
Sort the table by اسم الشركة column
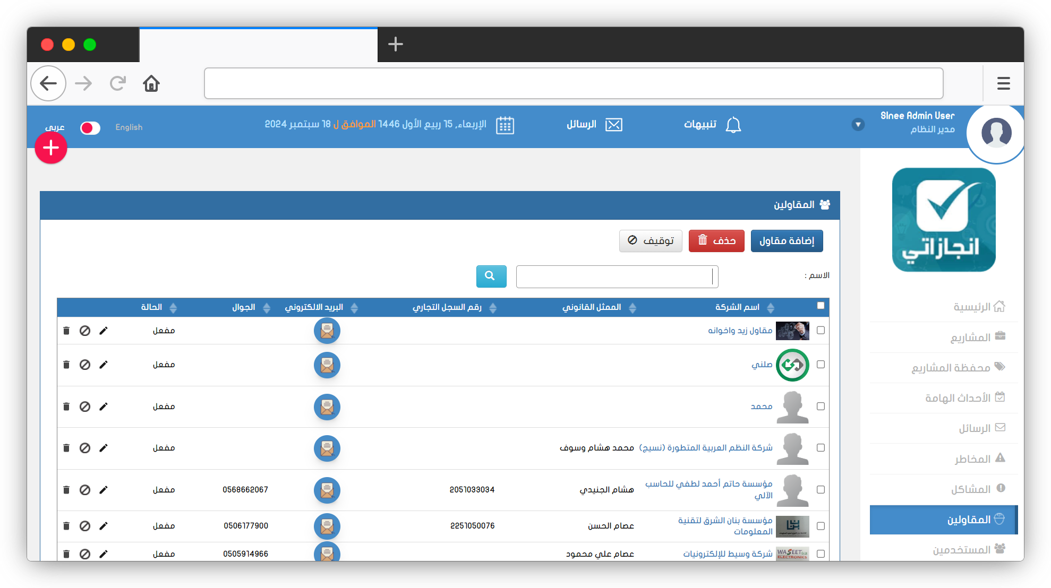click(771, 307)
